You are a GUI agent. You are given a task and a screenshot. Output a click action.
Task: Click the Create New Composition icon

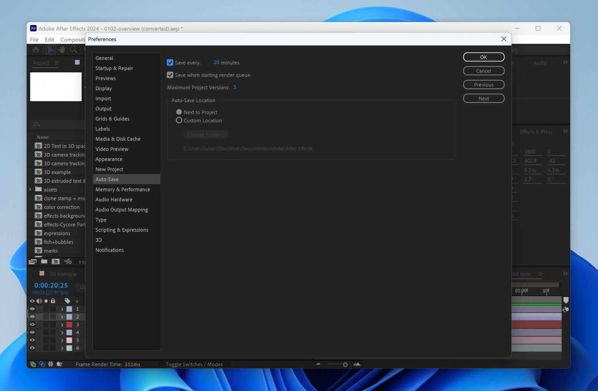[56, 262]
